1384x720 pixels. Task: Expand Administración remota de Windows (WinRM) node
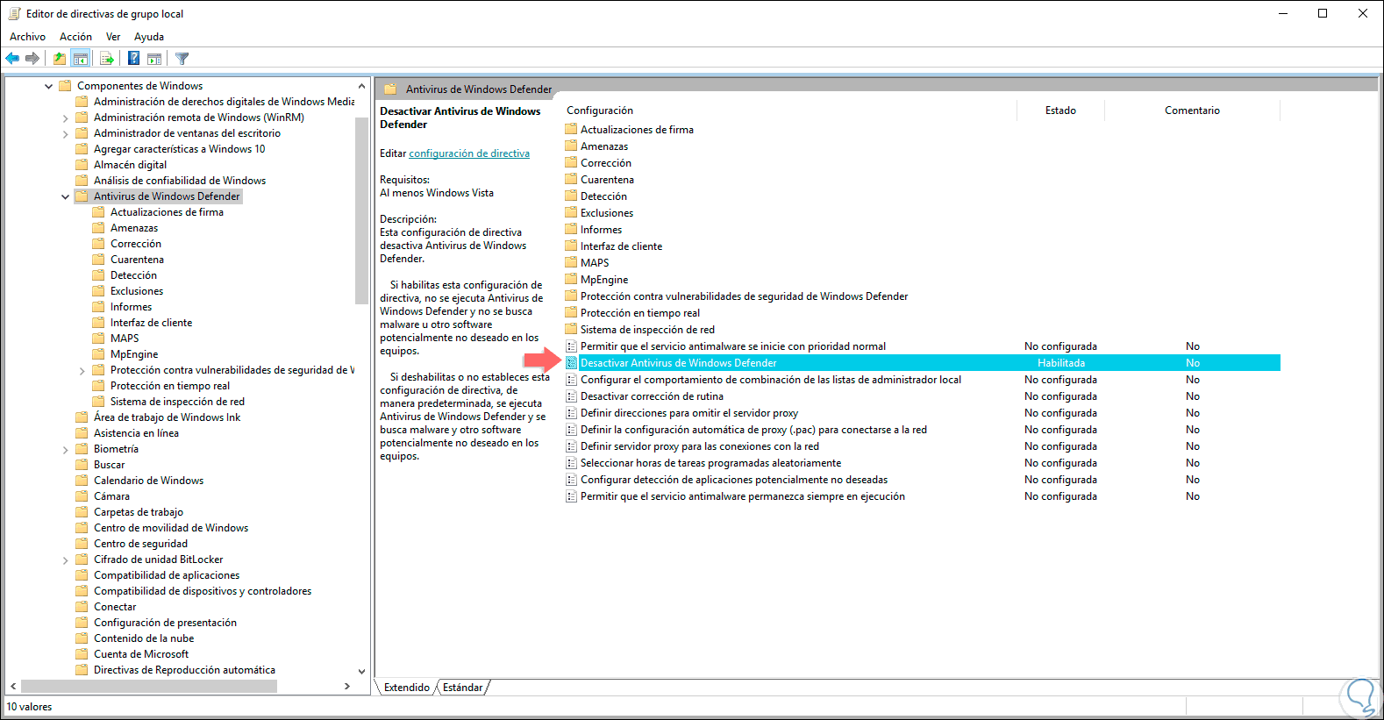coord(66,118)
